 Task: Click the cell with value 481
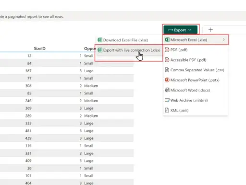pos(28,131)
